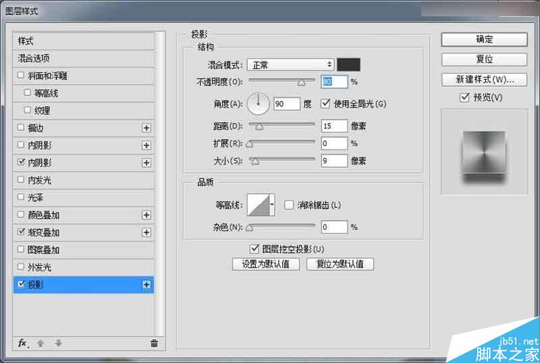Click the 扩展 slider handle
The height and width of the screenshot is (363, 540).
pos(250,144)
